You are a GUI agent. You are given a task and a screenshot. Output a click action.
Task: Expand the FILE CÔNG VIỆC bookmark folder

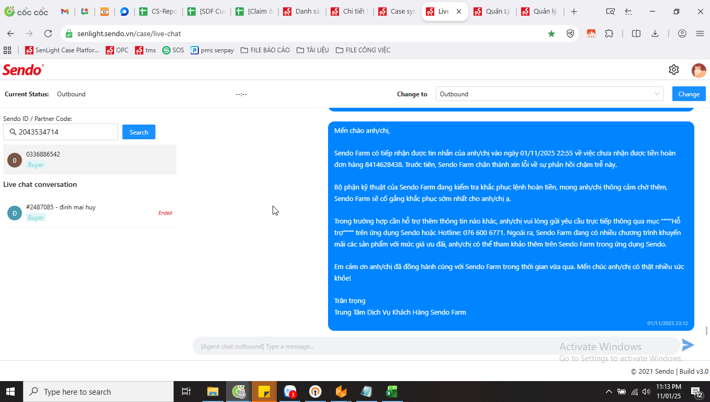pyautogui.click(x=363, y=50)
